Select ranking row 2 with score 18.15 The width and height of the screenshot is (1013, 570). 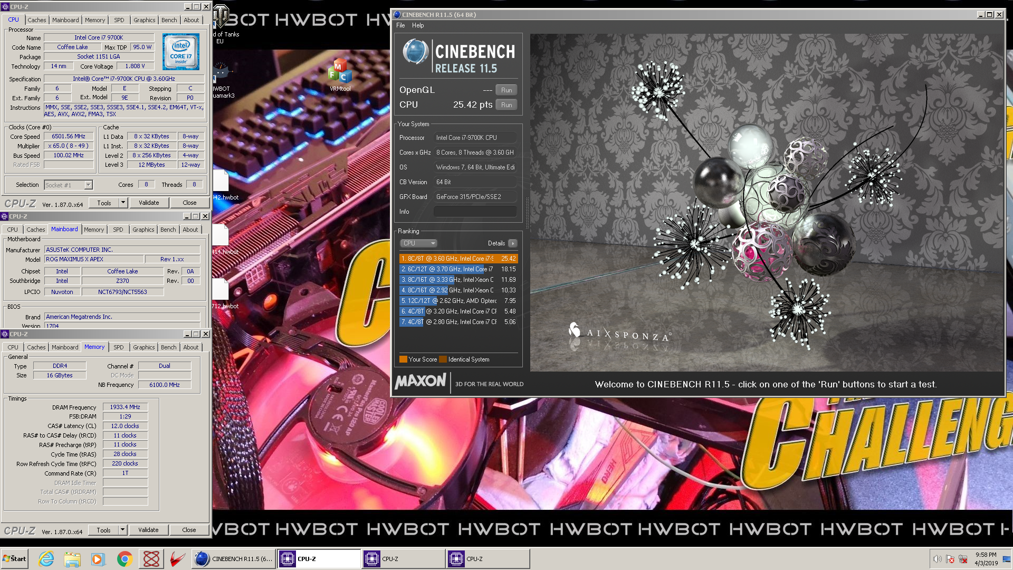pos(458,269)
